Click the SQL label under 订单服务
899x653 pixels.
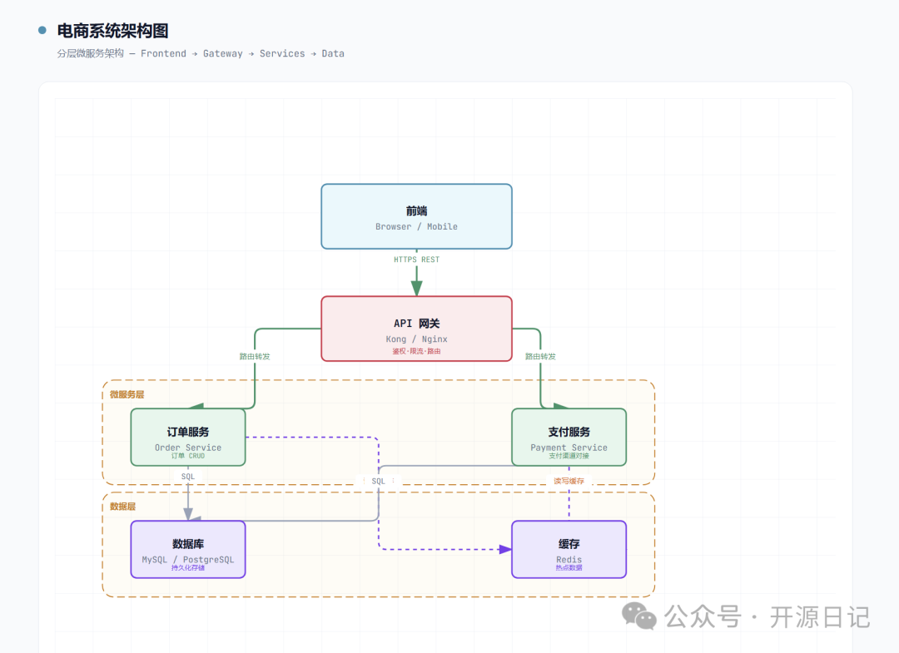point(188,477)
